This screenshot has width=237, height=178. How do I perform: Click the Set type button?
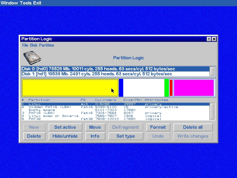tap(126, 136)
